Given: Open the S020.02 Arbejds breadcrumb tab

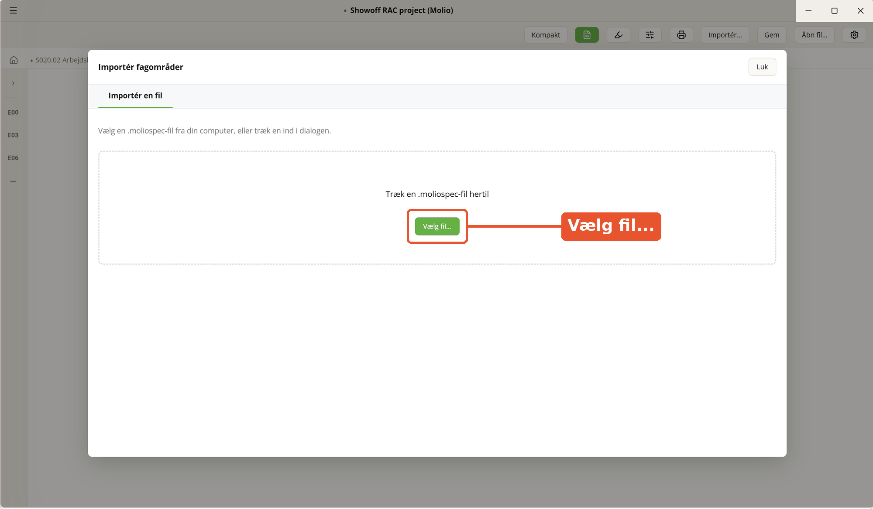Looking at the screenshot, I should (59, 60).
